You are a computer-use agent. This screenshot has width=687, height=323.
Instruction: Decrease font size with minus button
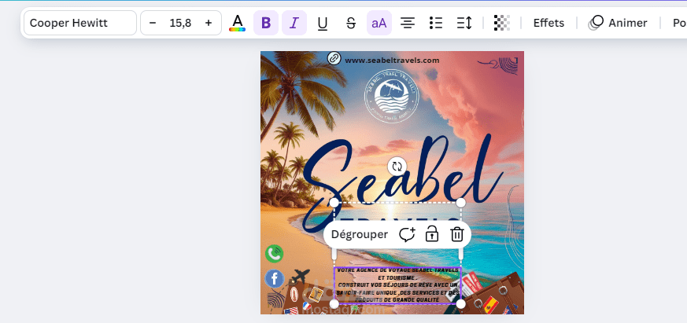tap(153, 23)
